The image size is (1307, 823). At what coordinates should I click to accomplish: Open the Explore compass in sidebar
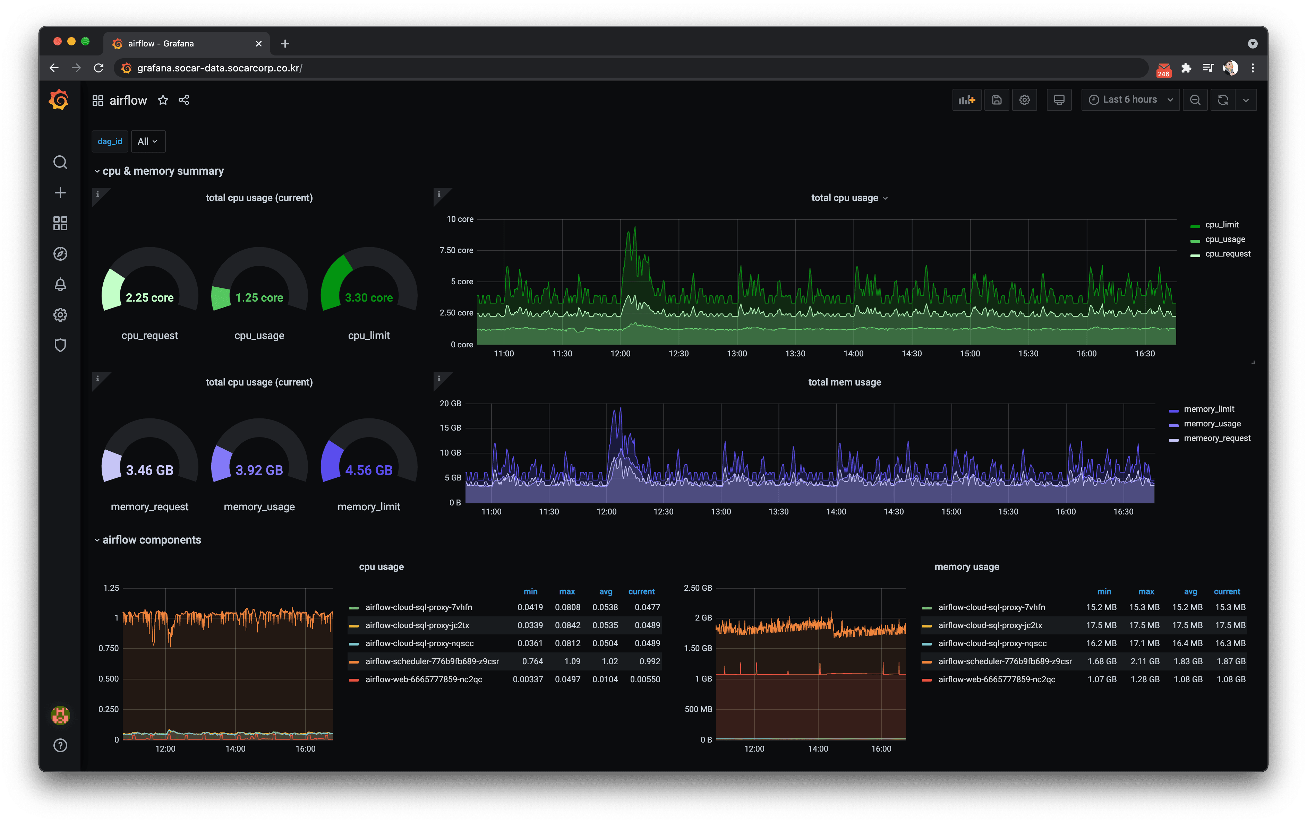(x=60, y=254)
